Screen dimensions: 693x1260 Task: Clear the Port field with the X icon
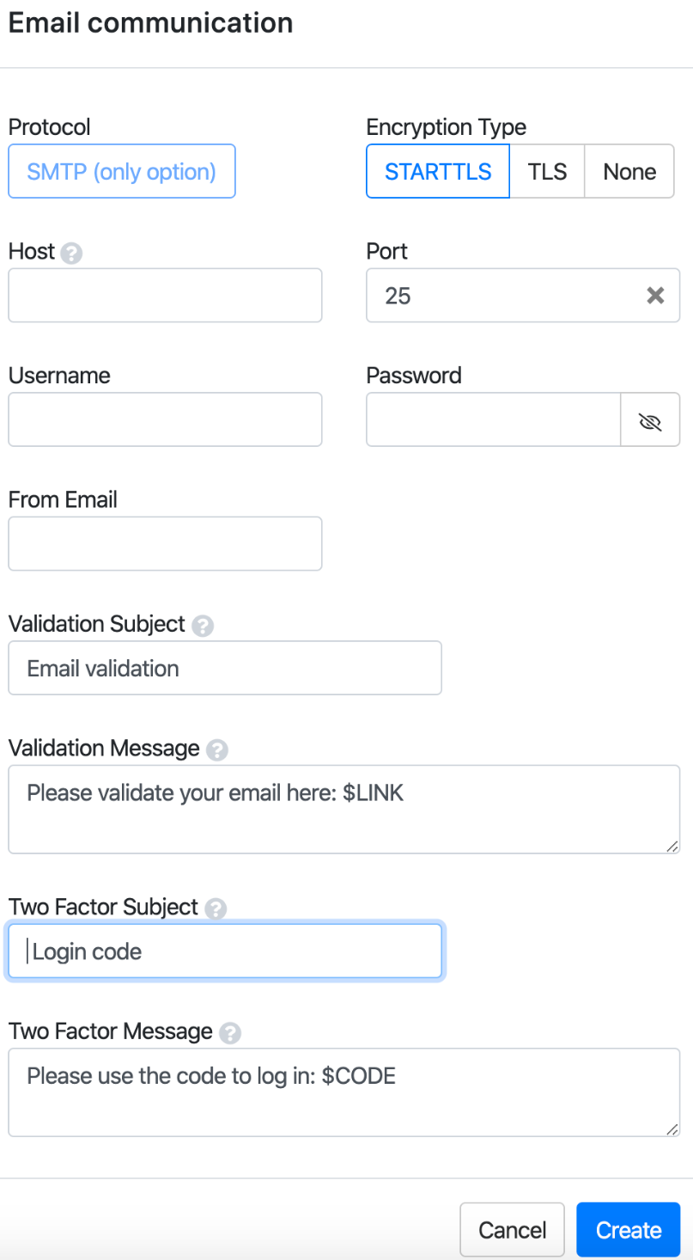(655, 296)
